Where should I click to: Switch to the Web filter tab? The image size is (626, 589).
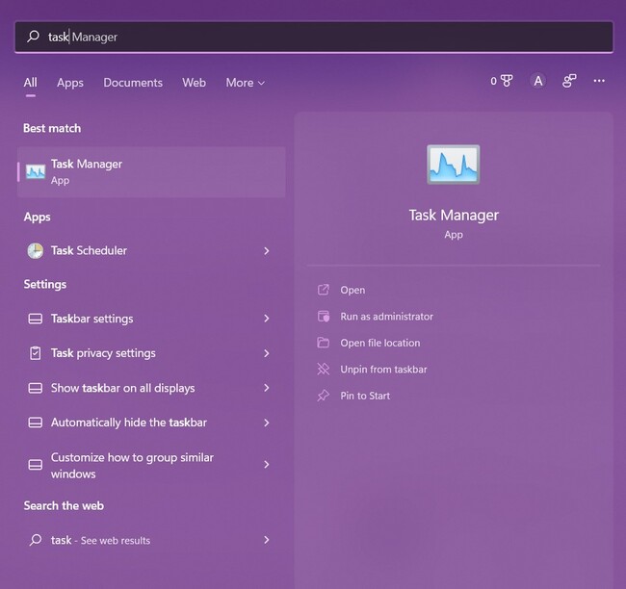[x=194, y=83]
